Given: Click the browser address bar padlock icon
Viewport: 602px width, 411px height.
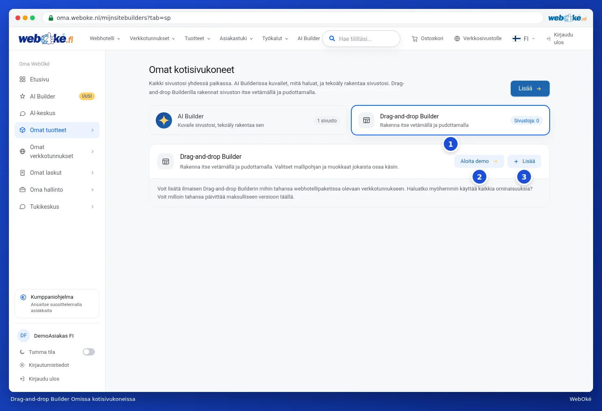Looking at the screenshot, I should (x=51, y=18).
